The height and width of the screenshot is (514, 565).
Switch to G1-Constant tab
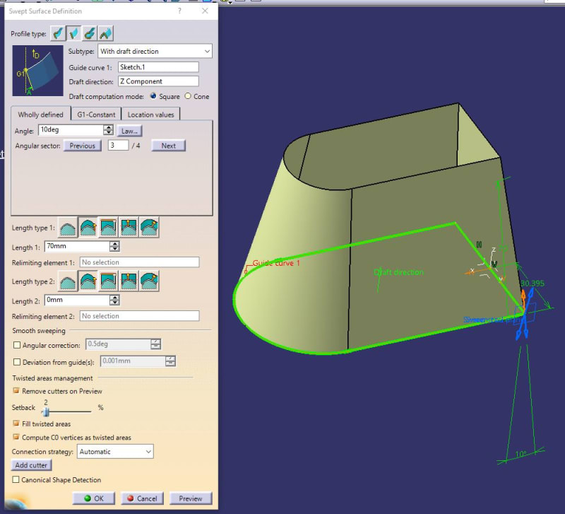click(96, 115)
